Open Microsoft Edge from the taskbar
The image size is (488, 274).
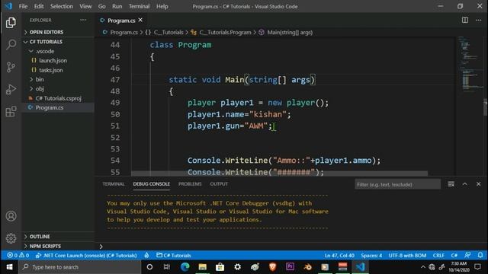[185, 267]
